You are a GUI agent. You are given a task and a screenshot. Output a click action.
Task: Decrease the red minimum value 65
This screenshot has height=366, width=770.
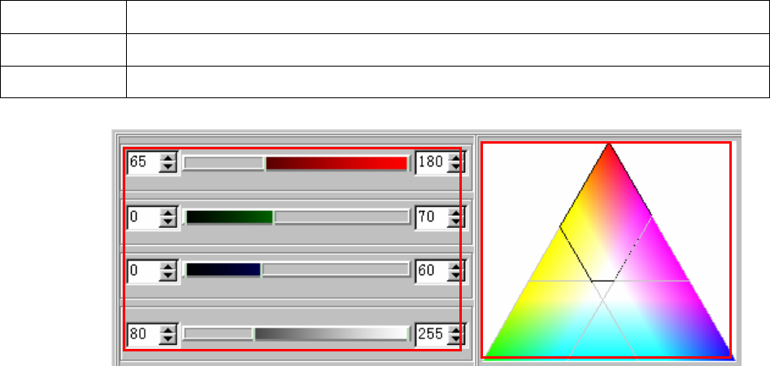[x=168, y=167]
